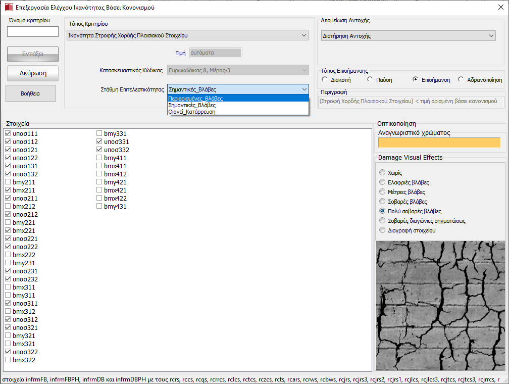Check the bmy331 element checkbox
This screenshot has width=509, height=384.
(x=99, y=134)
